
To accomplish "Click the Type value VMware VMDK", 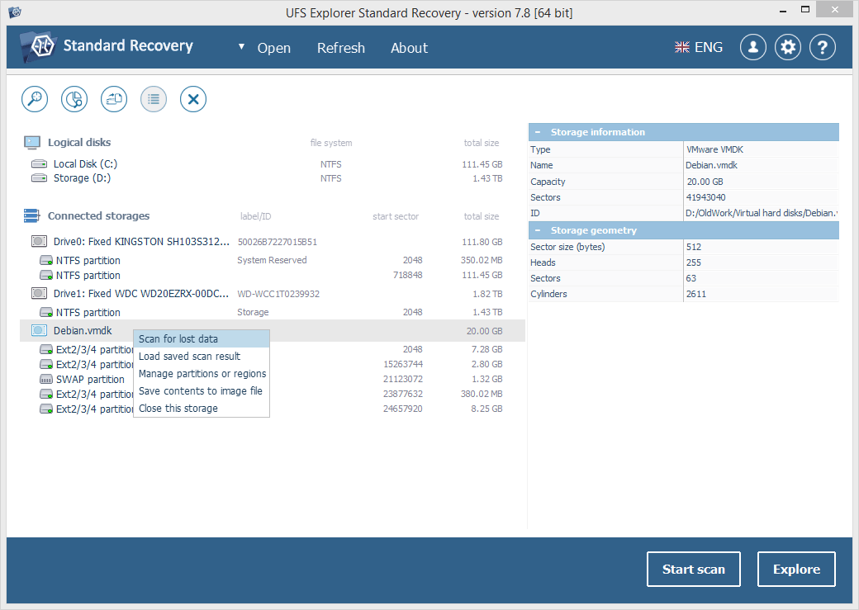I will (714, 149).
